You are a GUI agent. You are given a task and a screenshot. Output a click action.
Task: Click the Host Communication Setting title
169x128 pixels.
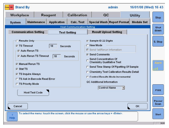77,27
